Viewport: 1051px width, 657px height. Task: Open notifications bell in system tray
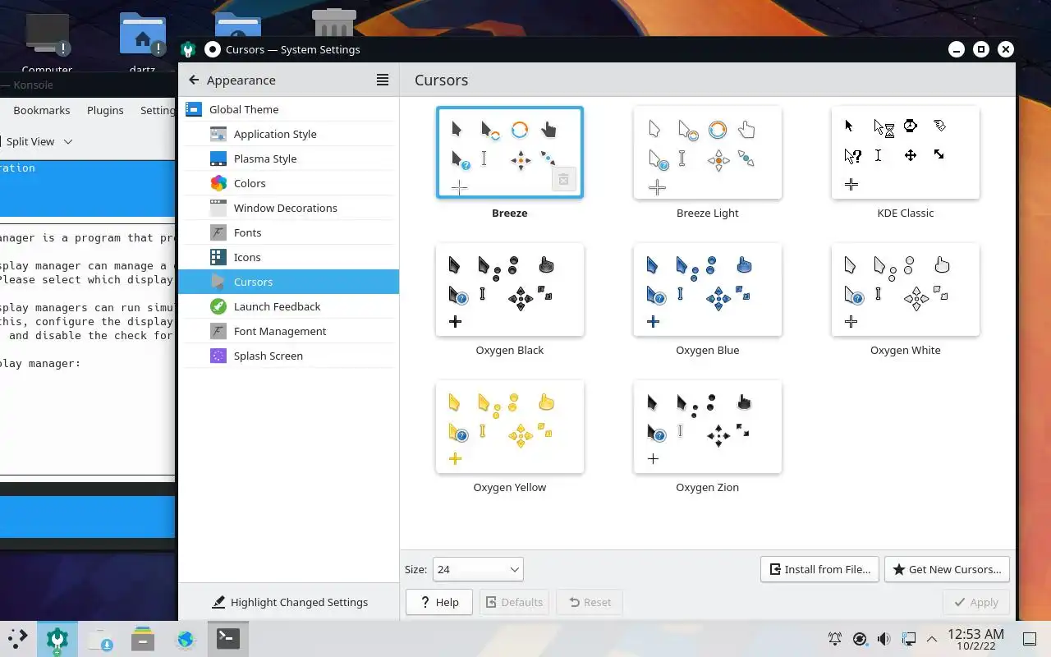[835, 639]
